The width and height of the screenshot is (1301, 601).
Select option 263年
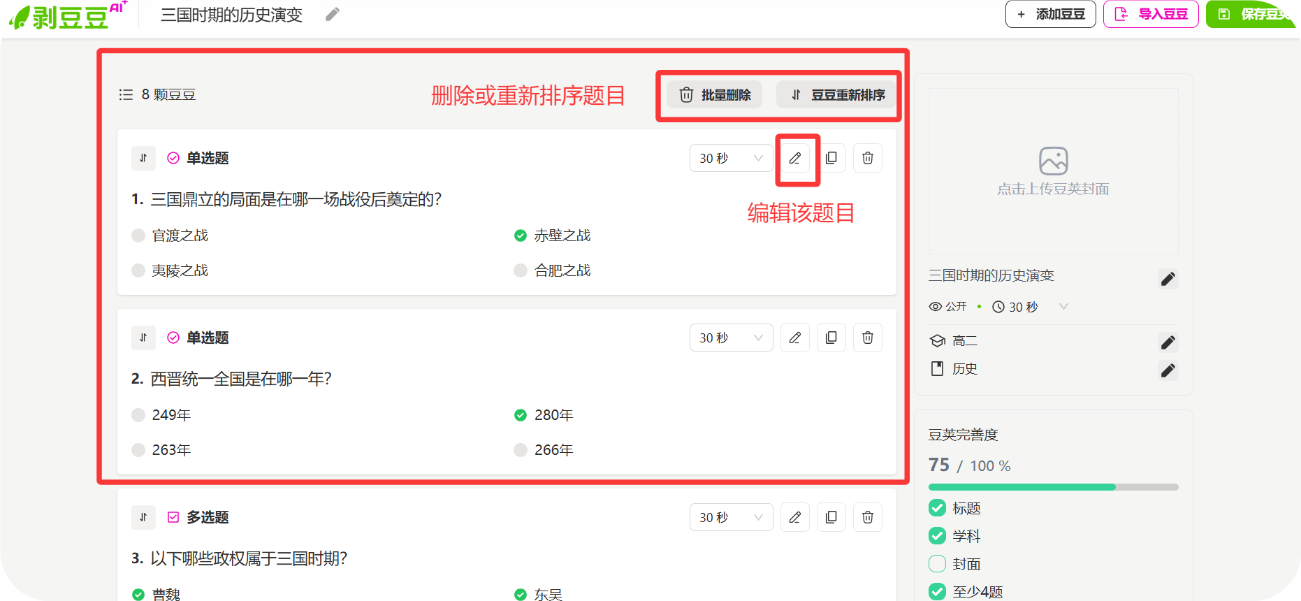pyautogui.click(x=138, y=450)
